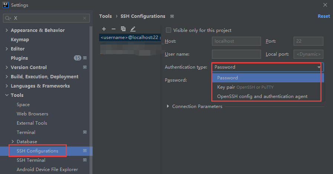Close the Settings dialog
Screen dimensions: 333x174
325,5
